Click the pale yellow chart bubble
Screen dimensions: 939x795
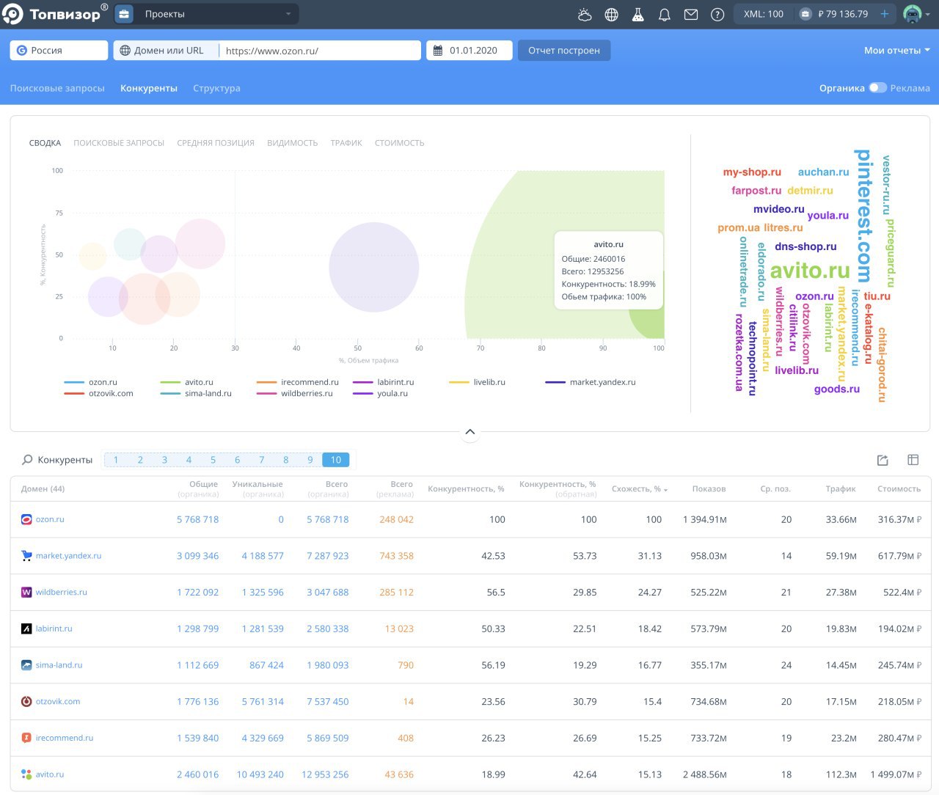coord(92,256)
